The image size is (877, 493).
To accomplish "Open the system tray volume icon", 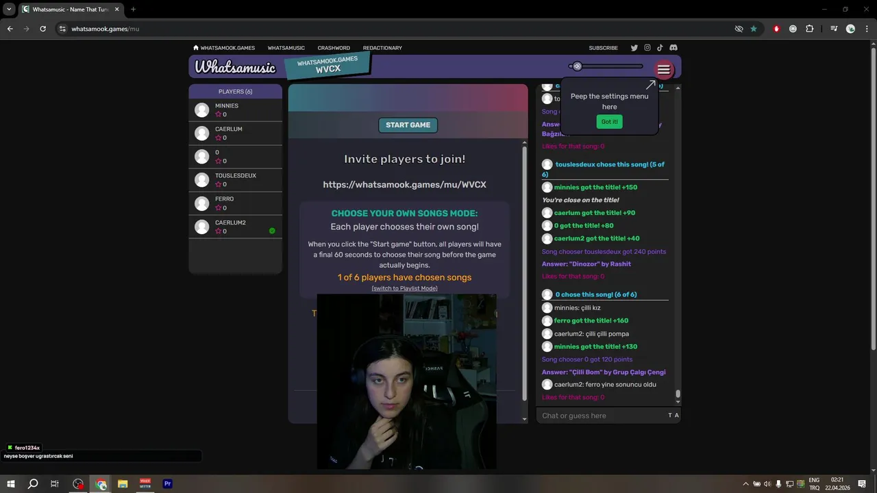I will (x=767, y=484).
